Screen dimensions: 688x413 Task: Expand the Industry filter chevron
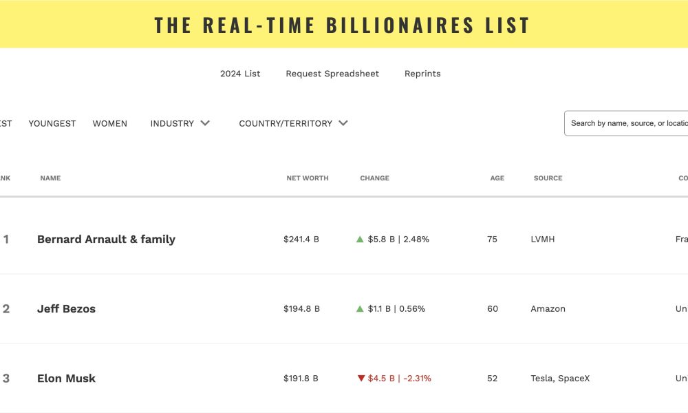pos(205,123)
